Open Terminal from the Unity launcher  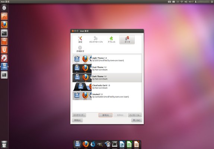click(x=4, y=33)
